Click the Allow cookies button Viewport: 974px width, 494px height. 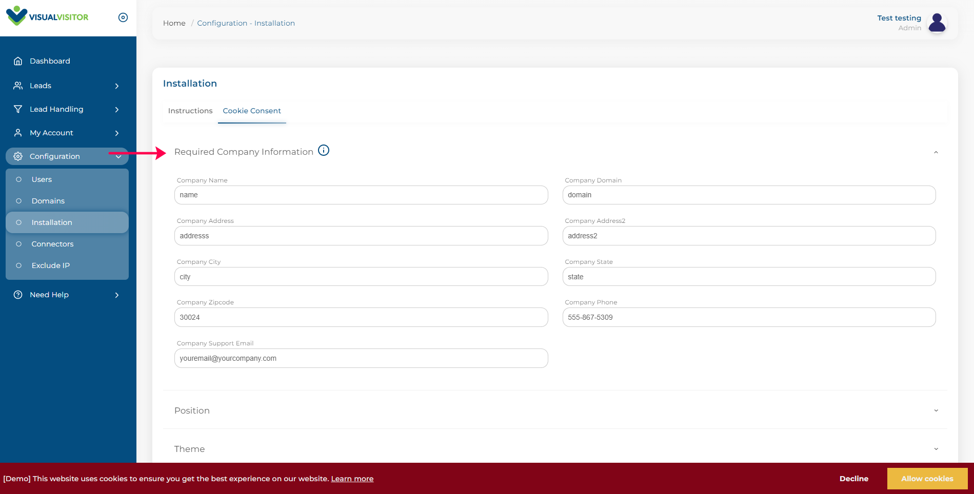(927, 479)
